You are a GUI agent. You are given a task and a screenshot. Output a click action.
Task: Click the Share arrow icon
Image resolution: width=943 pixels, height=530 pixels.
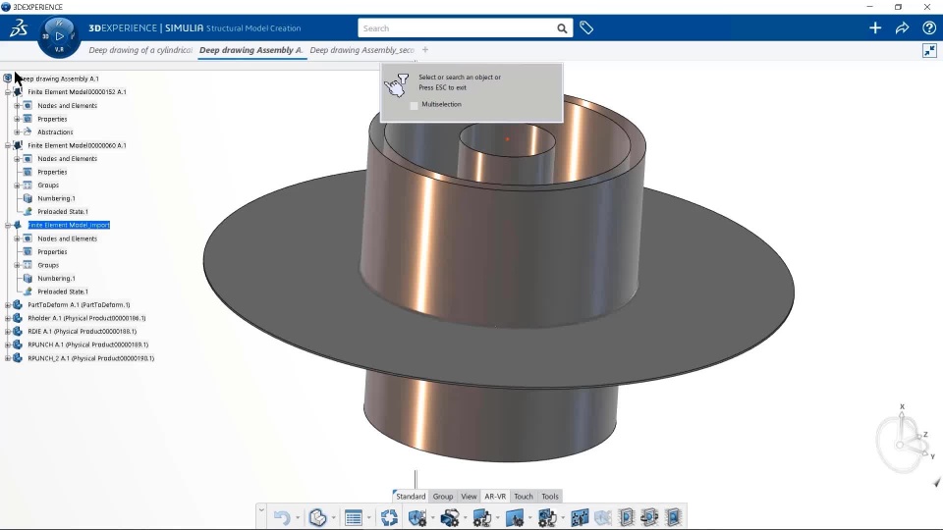[902, 28]
